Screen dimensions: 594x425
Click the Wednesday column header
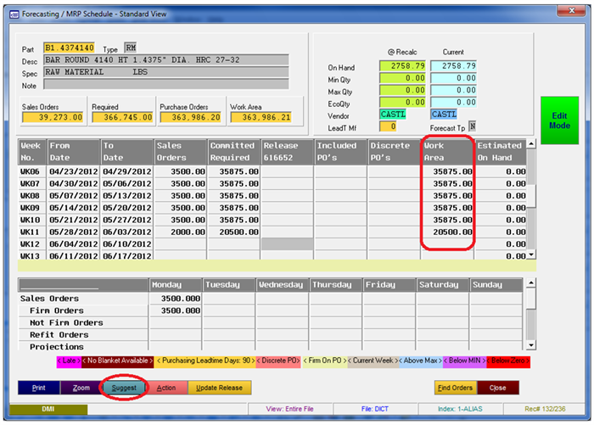pyautogui.click(x=283, y=285)
